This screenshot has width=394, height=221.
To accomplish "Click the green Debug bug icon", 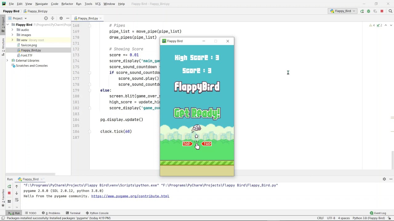I will [x=368, y=11].
